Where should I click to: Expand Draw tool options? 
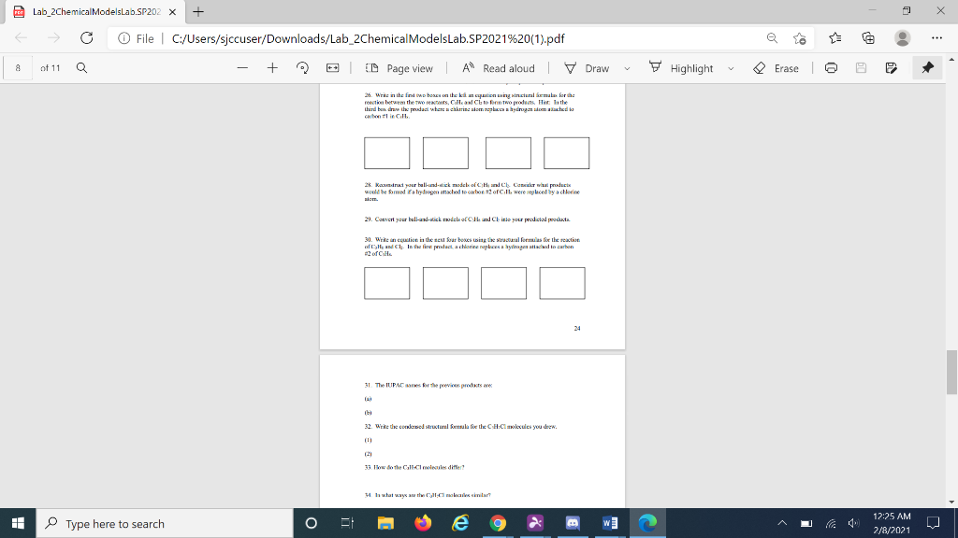[627, 68]
